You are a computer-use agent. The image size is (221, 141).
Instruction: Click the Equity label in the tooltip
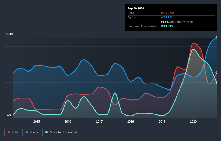[132, 17]
